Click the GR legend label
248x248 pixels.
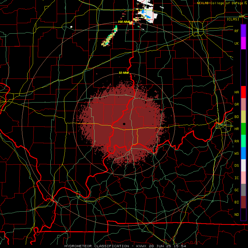(x=236, y=104)
